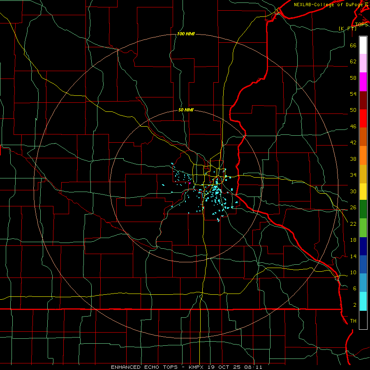Click the burnt orange legend swatch
The height and width of the screenshot is (370, 370).
363,137
